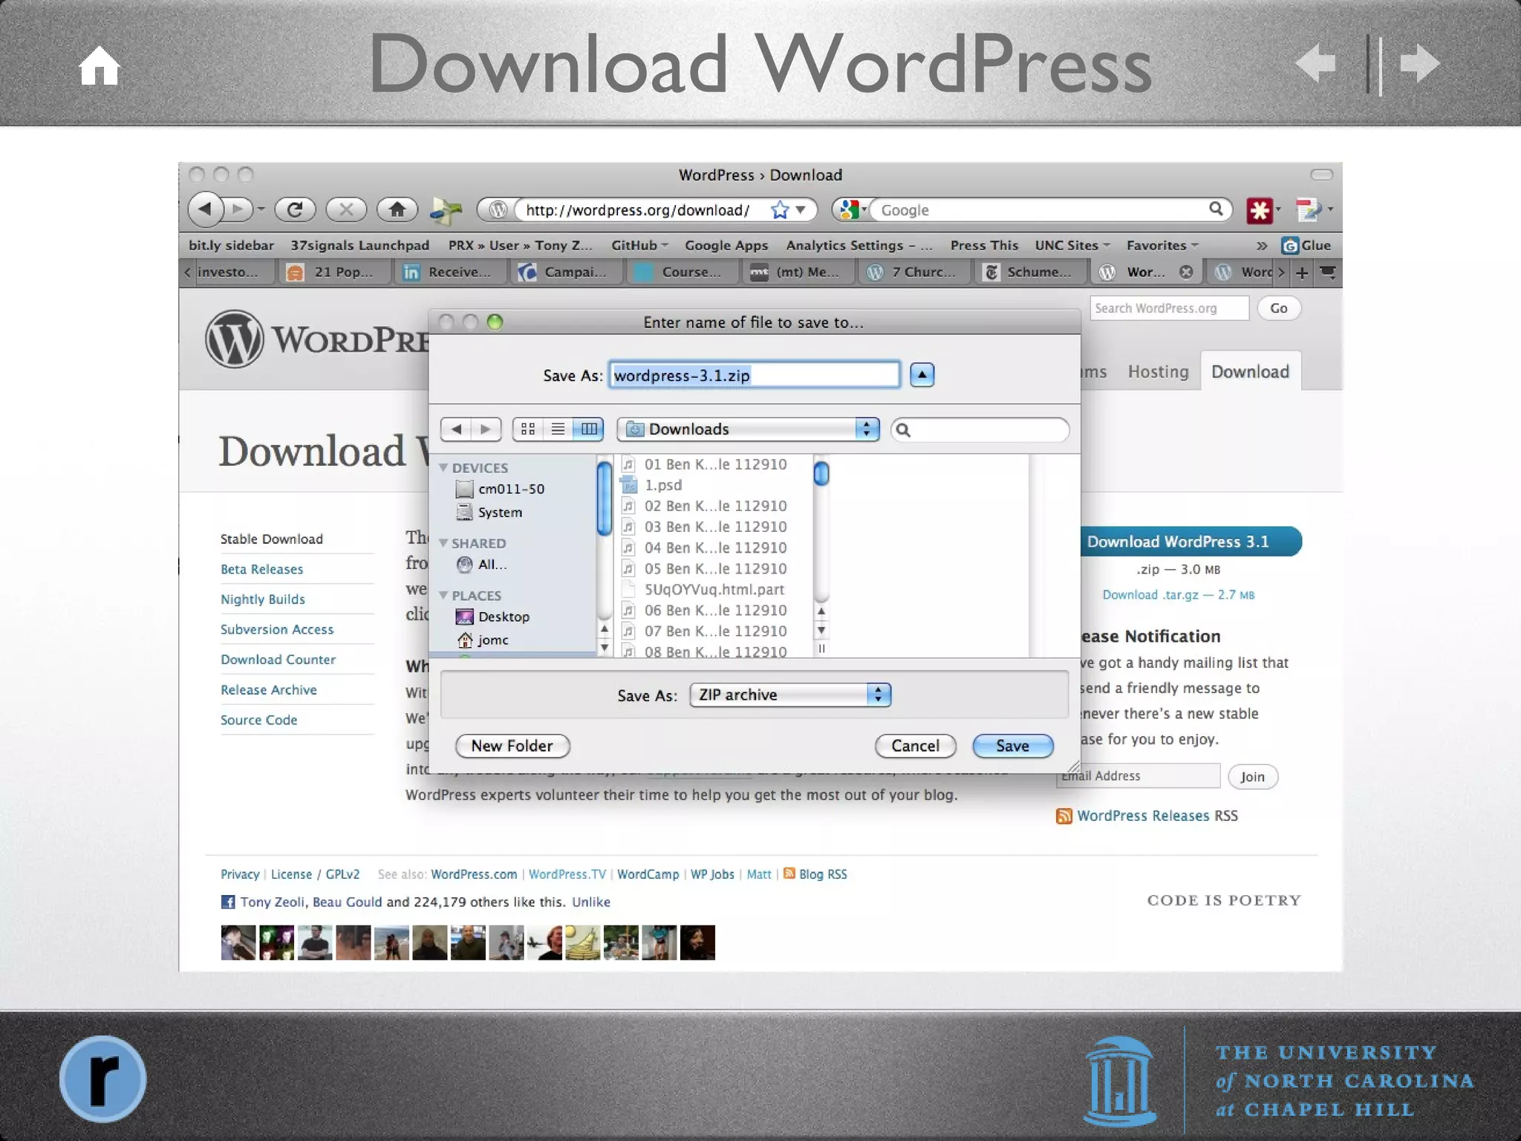Open the Hosting tab on WordPress site

(x=1158, y=371)
